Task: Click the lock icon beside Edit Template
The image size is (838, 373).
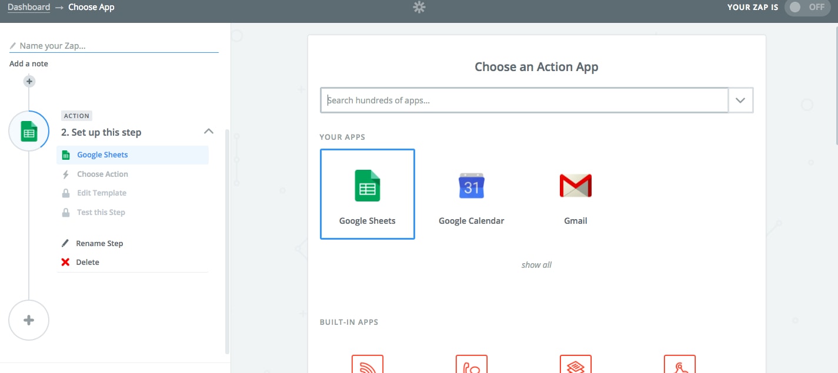Action: coord(66,193)
